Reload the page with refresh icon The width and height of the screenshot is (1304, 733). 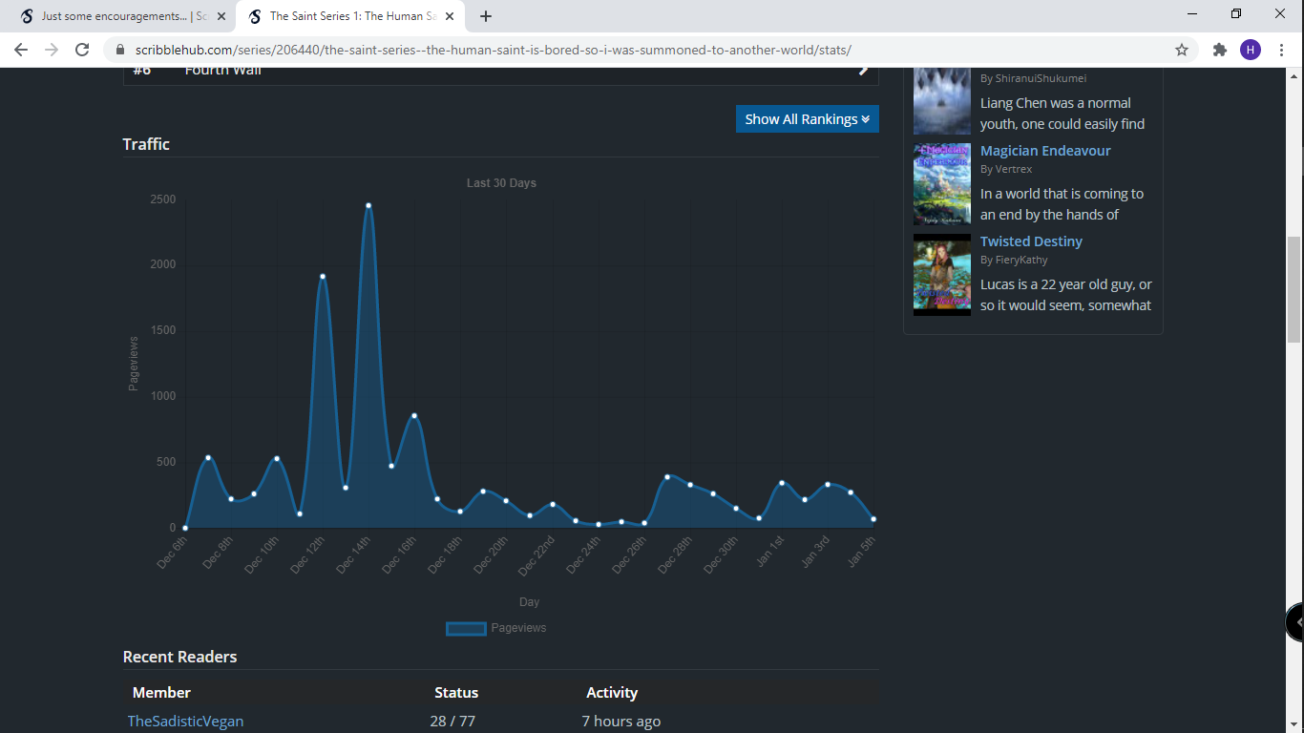82,50
